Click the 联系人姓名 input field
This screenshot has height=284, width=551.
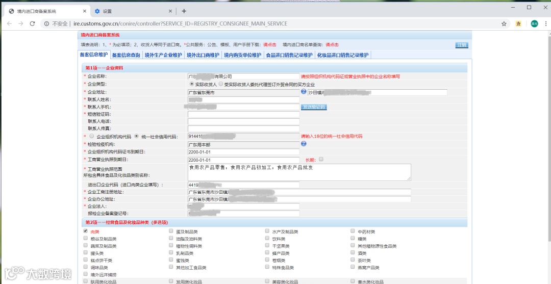[243, 100]
